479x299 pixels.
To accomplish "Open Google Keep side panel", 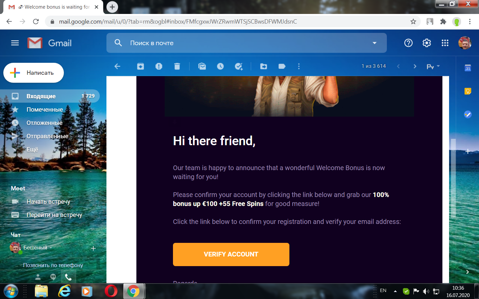I will point(468,91).
